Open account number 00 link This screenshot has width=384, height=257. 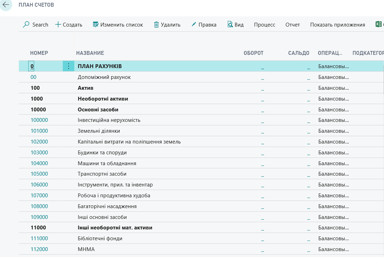(x=33, y=77)
